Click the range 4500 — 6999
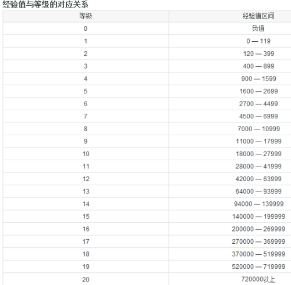The height and width of the screenshot is (285, 291). pos(258,116)
